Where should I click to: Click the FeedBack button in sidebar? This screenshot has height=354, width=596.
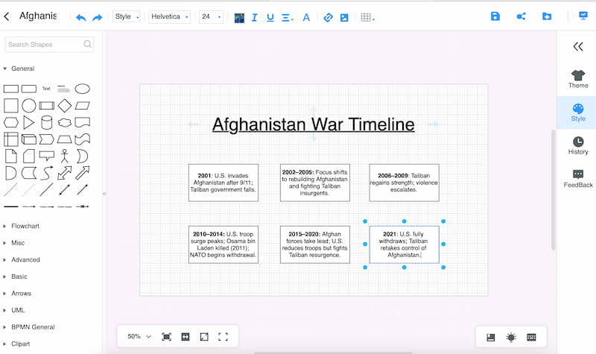pos(578,179)
